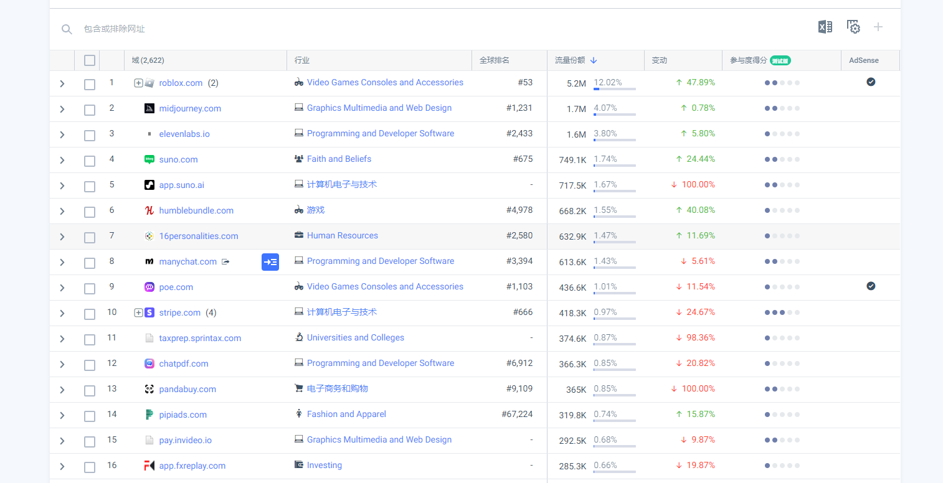
Task: Click the plus icon at top right
Action: [x=878, y=27]
